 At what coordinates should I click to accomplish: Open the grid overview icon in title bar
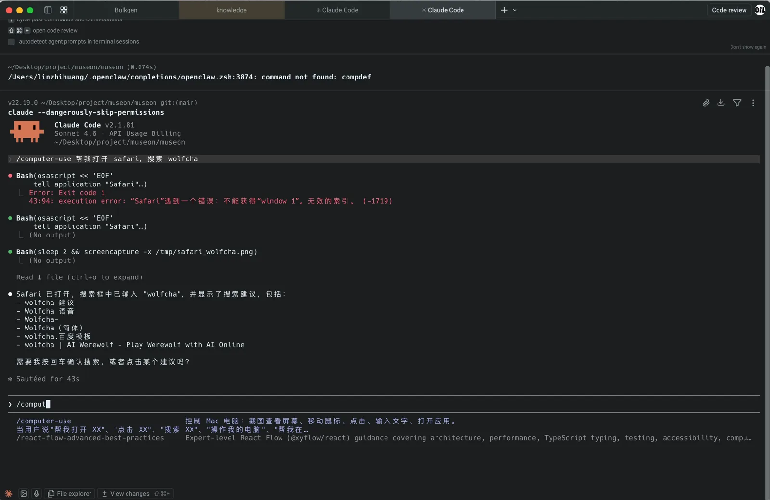point(64,10)
